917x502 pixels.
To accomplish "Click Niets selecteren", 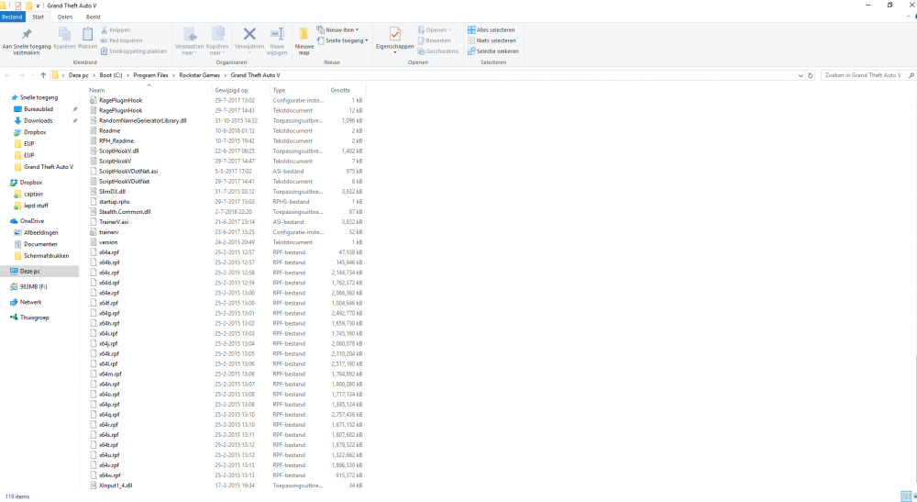I will pos(492,40).
